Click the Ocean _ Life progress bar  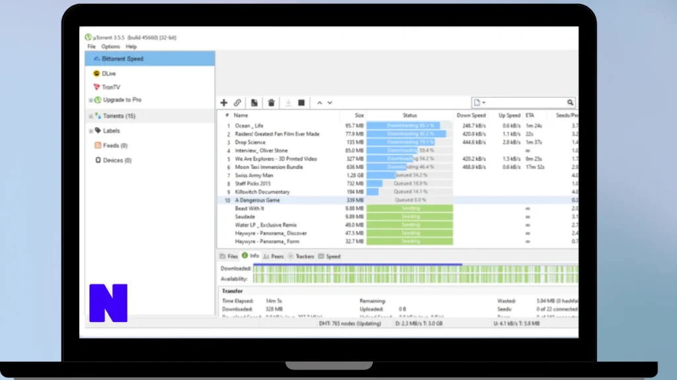(410, 126)
